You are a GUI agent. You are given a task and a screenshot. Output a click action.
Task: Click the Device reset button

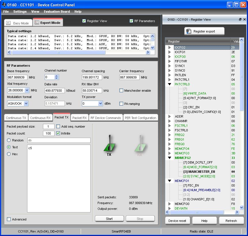[177, 221]
